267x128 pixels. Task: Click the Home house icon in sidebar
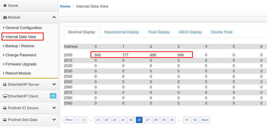point(5,6)
